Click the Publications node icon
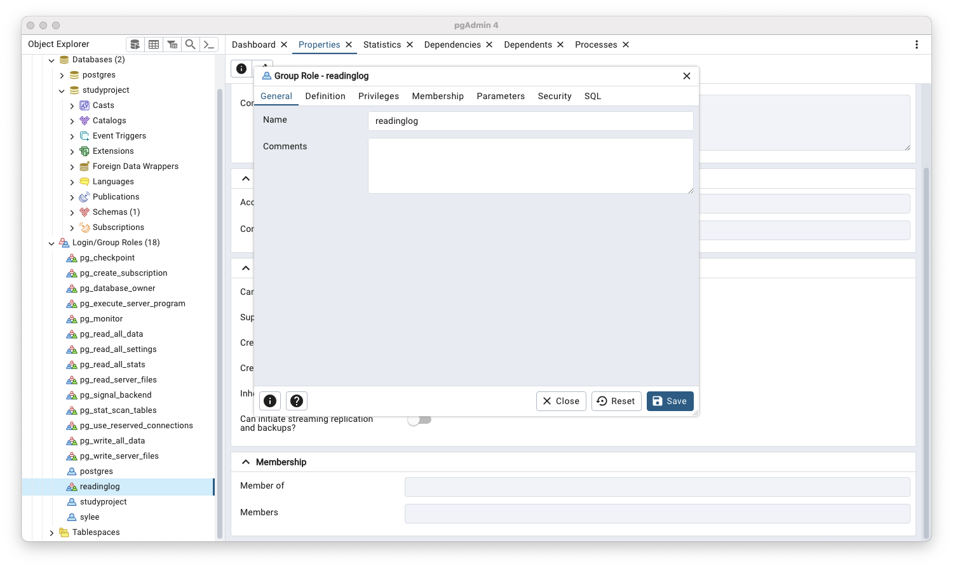 [84, 197]
